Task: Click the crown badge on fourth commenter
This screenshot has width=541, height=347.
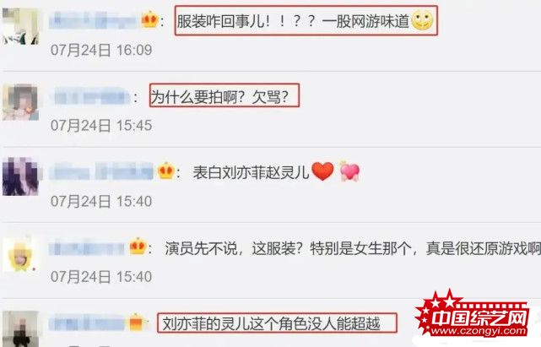Action: [x=138, y=247]
